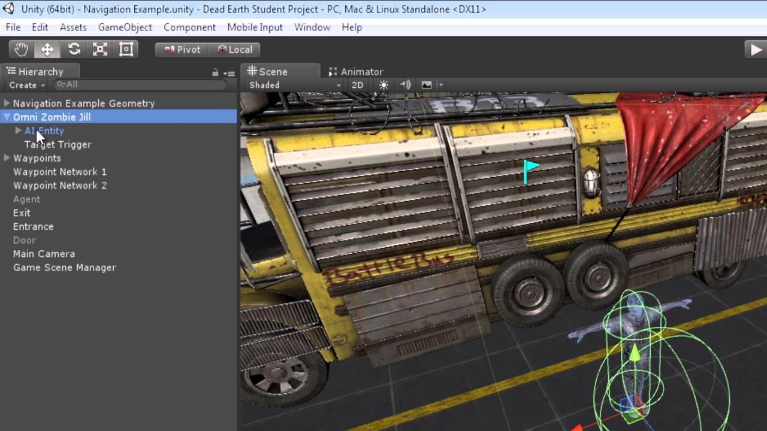Screen dimensions: 767x431
Task: Select Waypoint Network 1
Action: (x=60, y=172)
